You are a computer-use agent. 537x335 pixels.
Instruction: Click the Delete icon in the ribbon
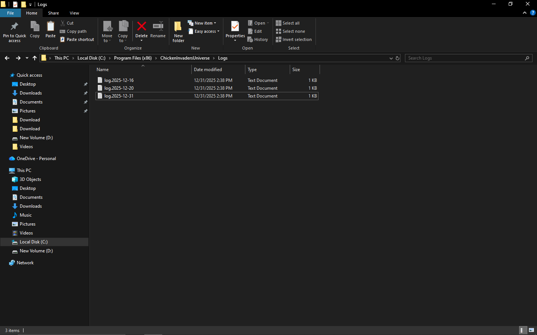pos(141,27)
